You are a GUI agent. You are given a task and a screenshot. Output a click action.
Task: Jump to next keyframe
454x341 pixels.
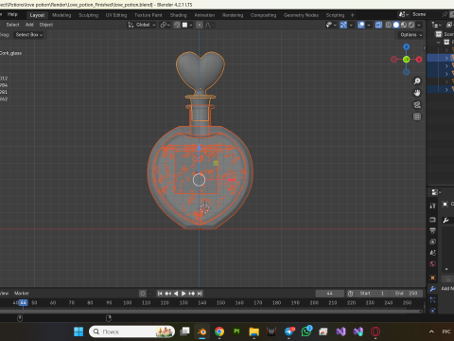click(x=191, y=294)
